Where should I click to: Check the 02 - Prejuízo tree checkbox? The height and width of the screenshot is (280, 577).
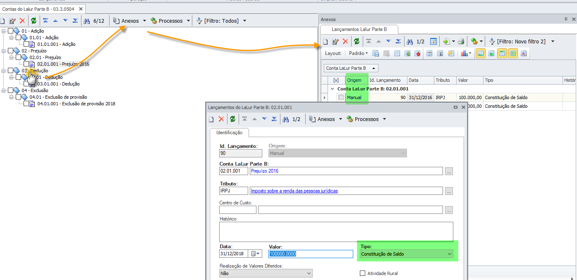coord(11,51)
